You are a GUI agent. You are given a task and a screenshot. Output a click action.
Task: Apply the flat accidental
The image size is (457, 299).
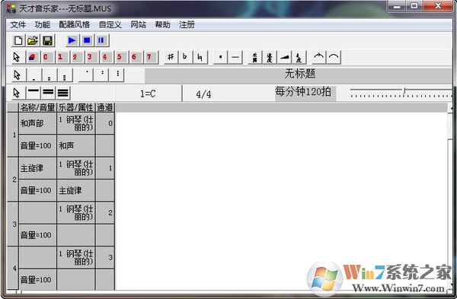[185, 57]
